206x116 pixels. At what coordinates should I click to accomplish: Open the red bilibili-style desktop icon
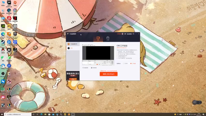pyautogui.click(x=3, y=98)
